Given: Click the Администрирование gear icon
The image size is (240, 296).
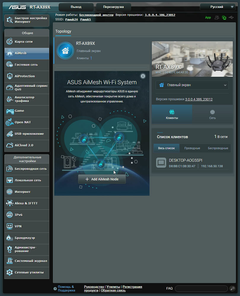Looking at the screenshot, I should [x=9, y=249].
